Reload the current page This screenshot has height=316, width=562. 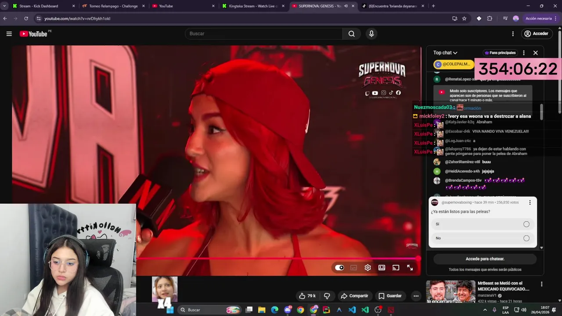[x=26, y=18]
